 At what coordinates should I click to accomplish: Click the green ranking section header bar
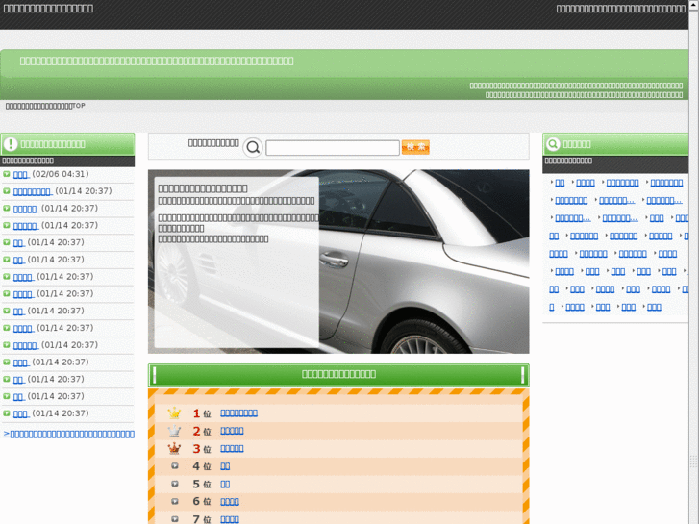(338, 375)
